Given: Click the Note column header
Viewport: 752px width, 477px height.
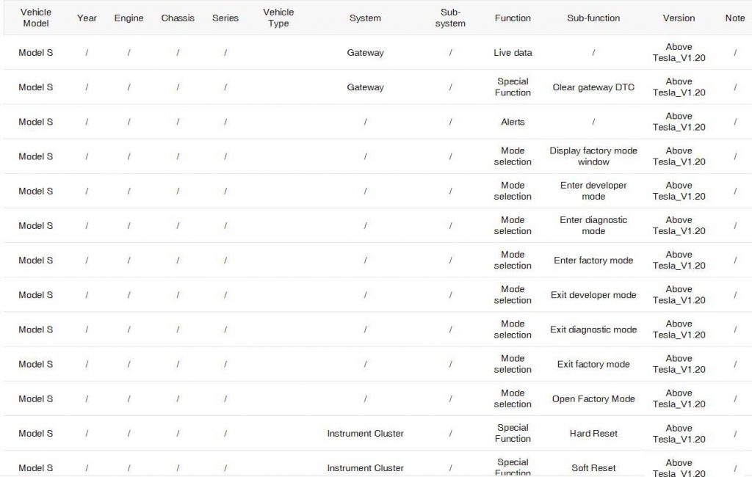Looking at the screenshot, I should (734, 18).
